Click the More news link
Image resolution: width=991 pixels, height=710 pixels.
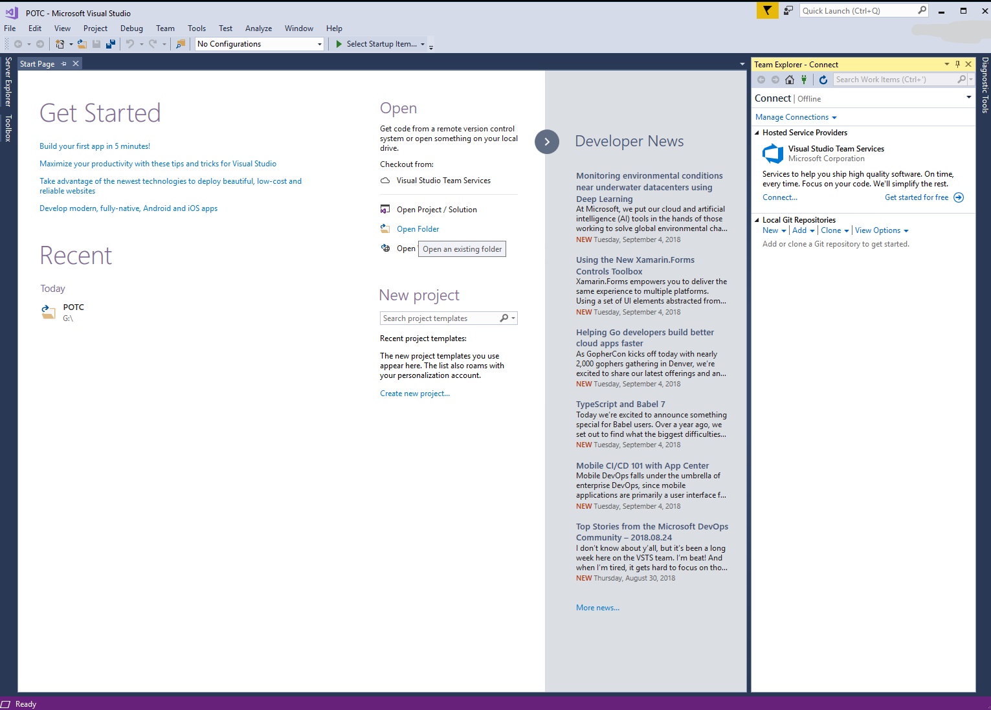point(597,608)
